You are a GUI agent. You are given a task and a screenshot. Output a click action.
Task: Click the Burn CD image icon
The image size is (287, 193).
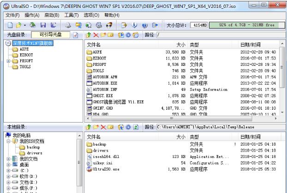coord(109,25)
